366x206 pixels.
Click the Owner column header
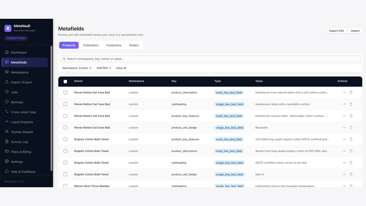78,81
